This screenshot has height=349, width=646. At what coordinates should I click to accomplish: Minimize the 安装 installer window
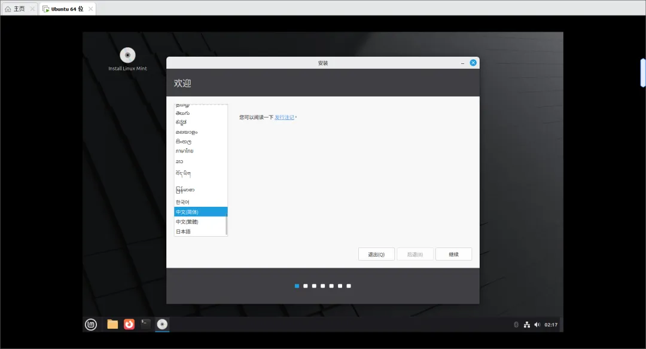462,63
